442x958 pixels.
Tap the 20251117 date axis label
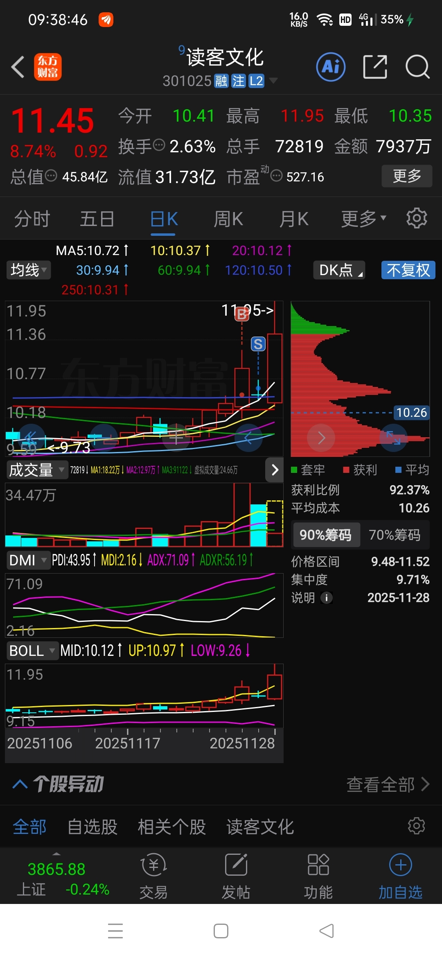click(x=128, y=743)
